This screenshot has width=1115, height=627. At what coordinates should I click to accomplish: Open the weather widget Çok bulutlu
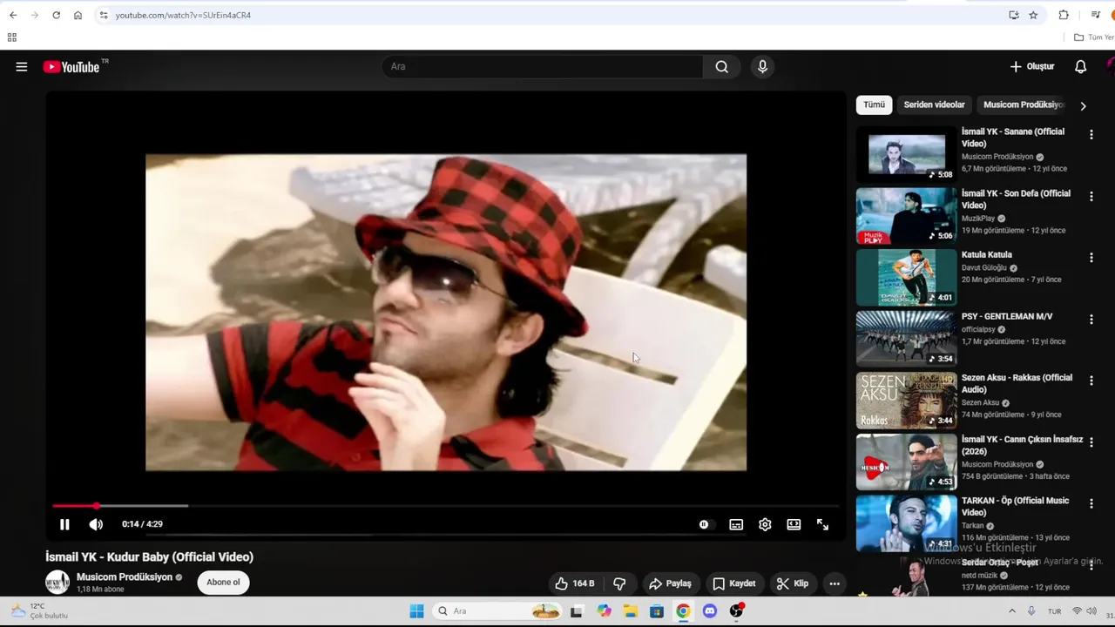pyautogui.click(x=39, y=610)
